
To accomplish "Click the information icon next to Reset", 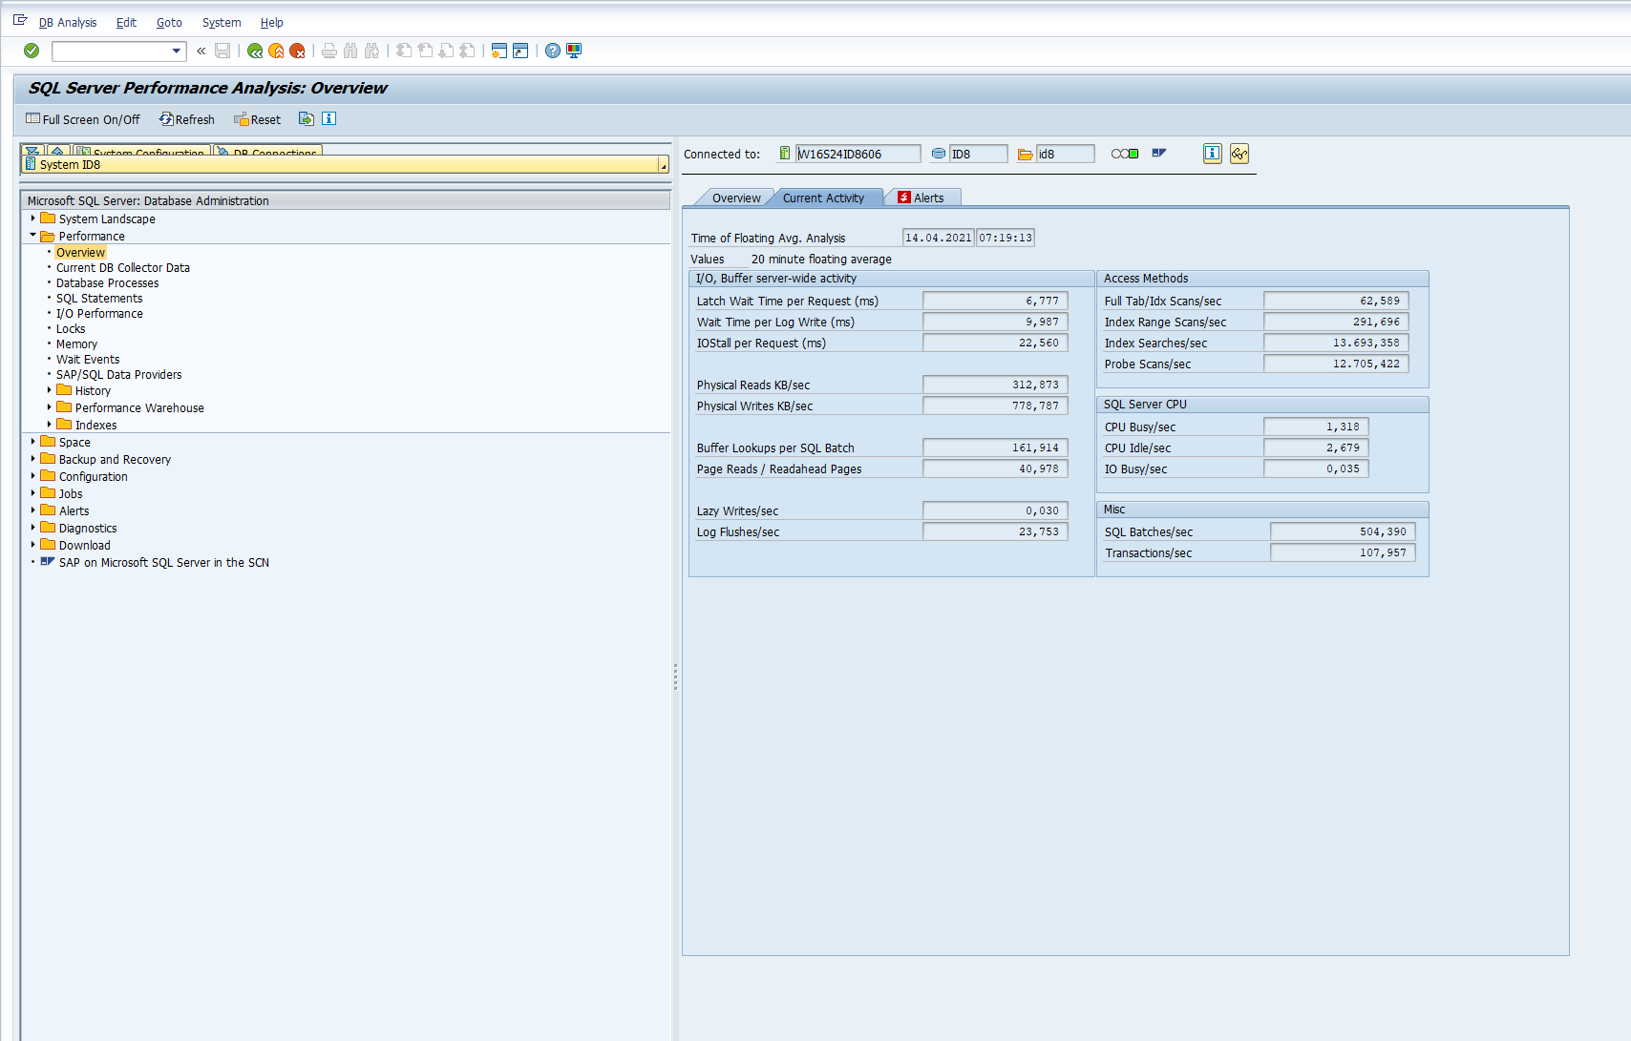I will click(328, 119).
